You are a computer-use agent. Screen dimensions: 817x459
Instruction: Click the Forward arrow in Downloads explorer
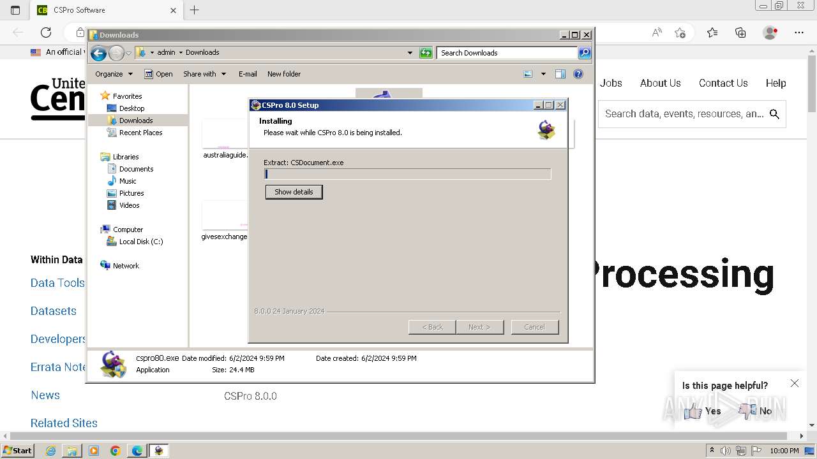[116, 53]
